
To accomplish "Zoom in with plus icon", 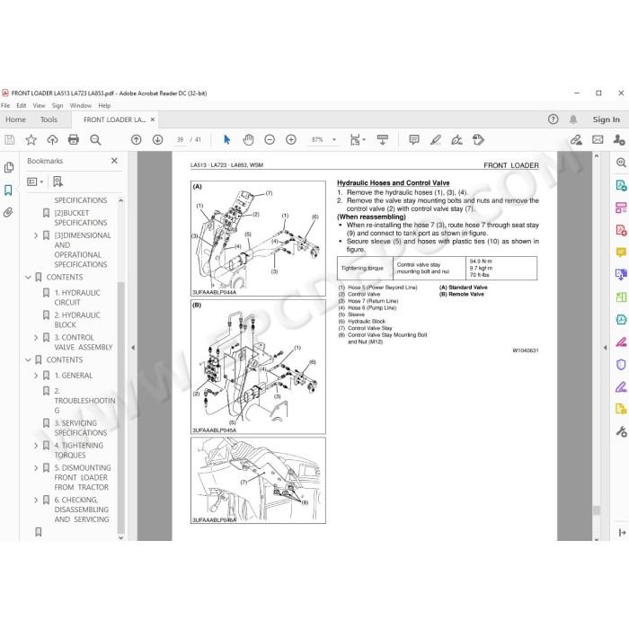I will pos(291,139).
